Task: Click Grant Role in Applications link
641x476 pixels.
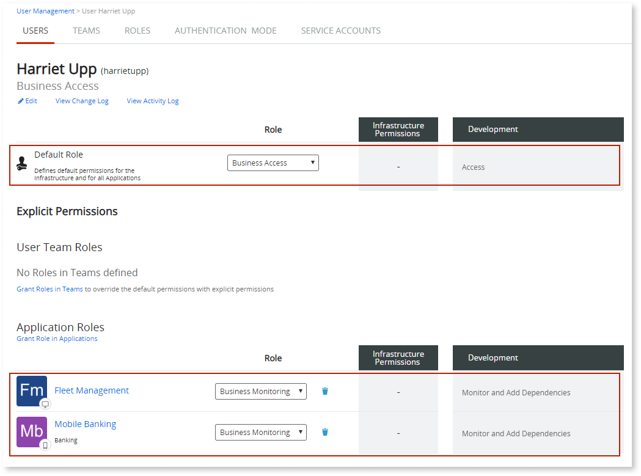Action: point(57,339)
